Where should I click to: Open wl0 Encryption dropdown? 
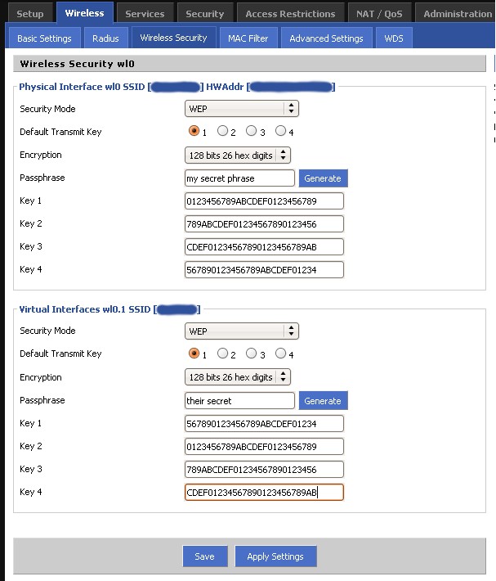click(x=238, y=155)
